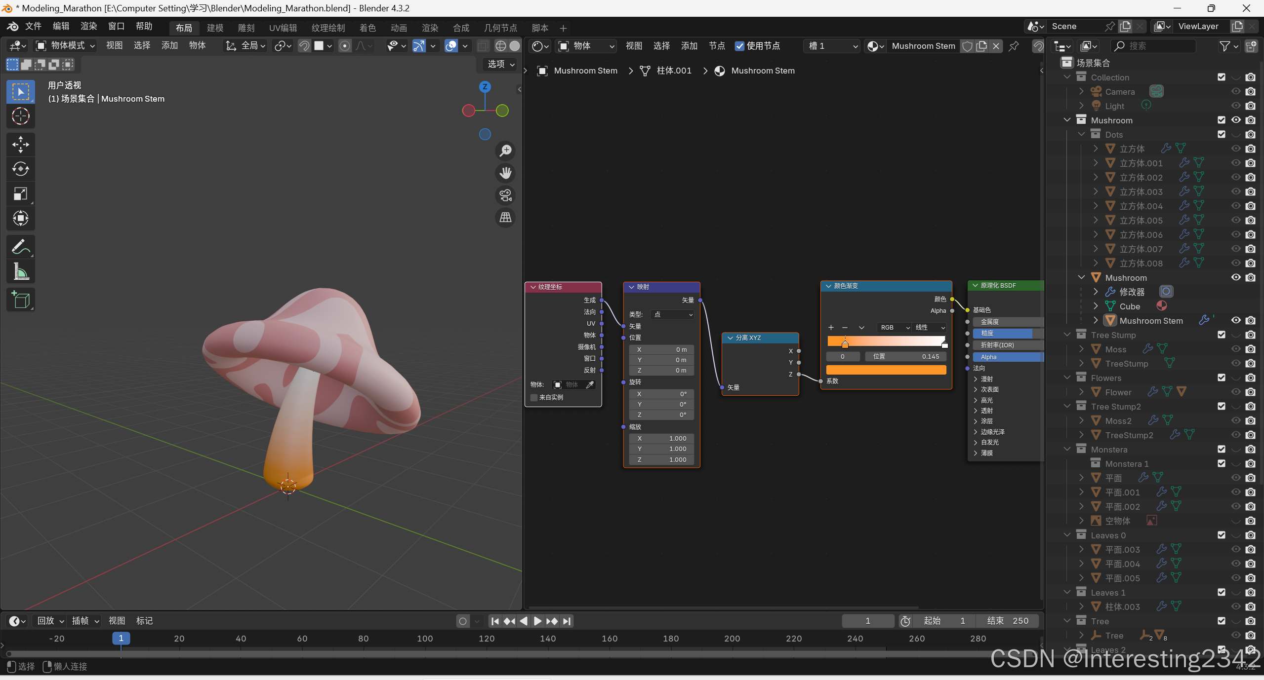Image resolution: width=1264 pixels, height=680 pixels.
Task: Switch to the UV编辑 workspace tab
Action: (283, 28)
